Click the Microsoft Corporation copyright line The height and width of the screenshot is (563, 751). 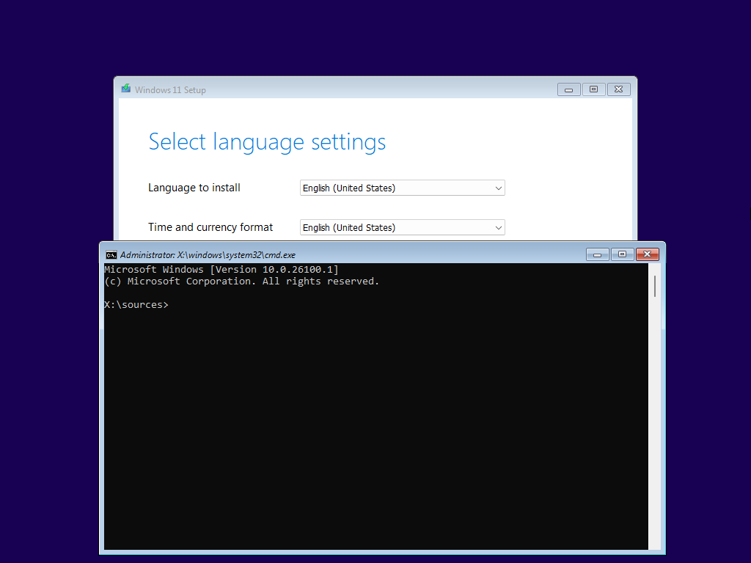pos(242,281)
